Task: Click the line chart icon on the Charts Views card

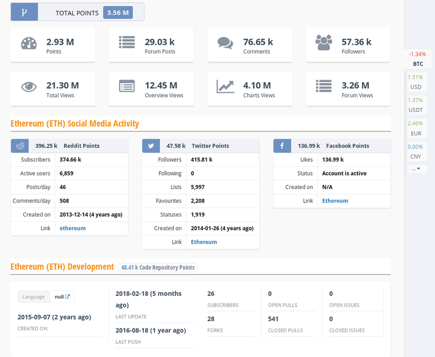Action: pos(225,87)
